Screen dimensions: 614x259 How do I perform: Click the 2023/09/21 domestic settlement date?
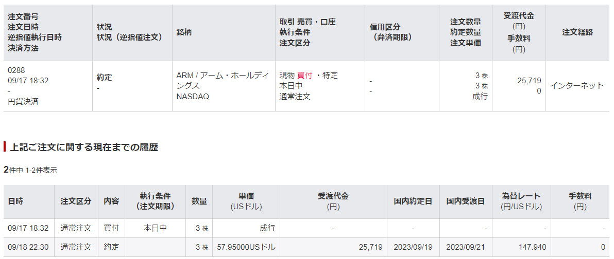tap(465, 247)
